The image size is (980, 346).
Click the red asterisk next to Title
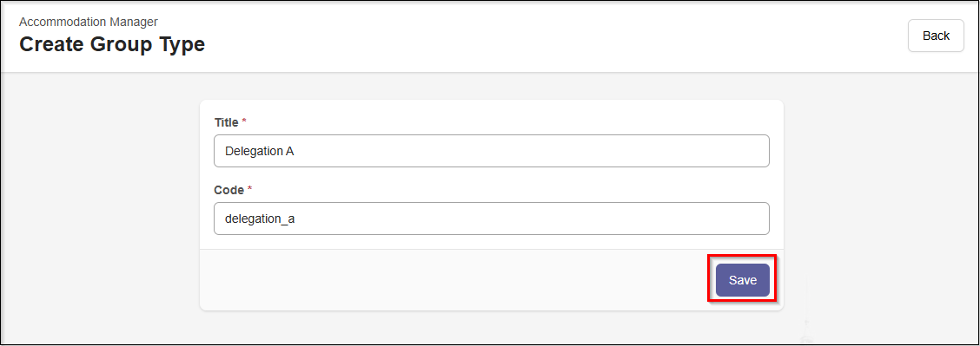(x=244, y=121)
